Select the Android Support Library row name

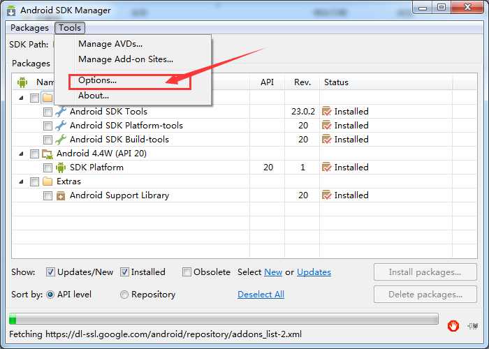(x=119, y=195)
